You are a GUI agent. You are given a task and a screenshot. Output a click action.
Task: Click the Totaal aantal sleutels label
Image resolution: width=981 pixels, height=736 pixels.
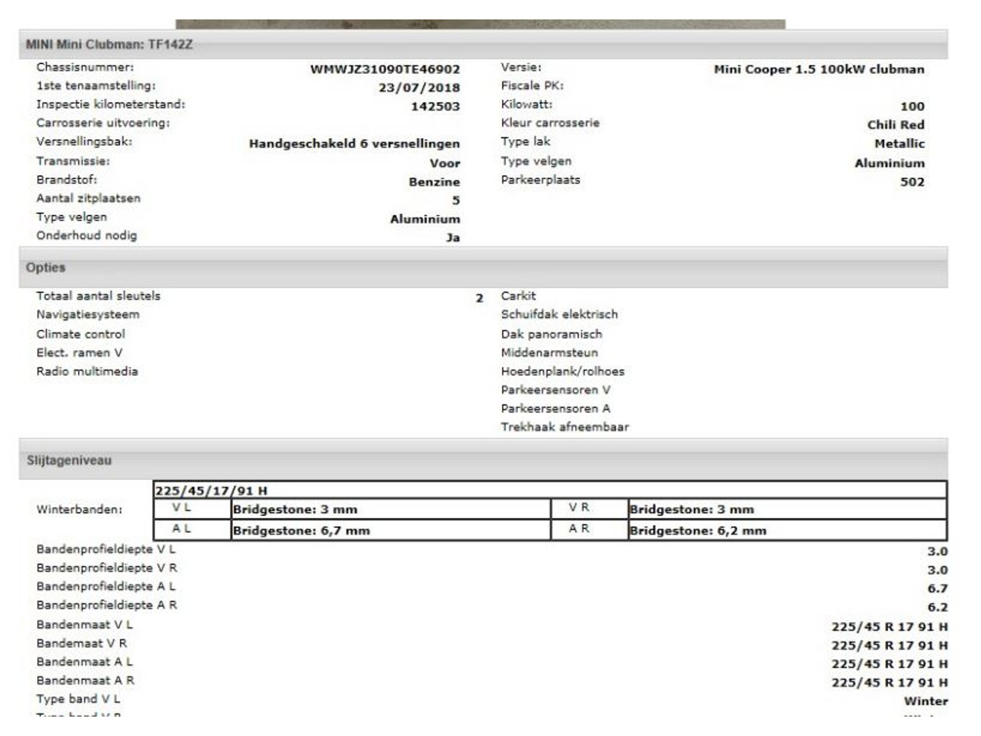coord(98,296)
